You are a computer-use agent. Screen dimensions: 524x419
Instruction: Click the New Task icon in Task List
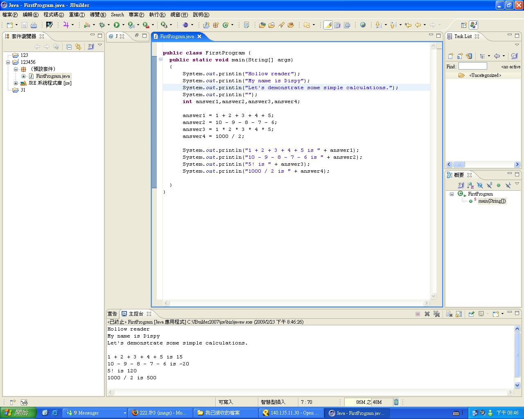tap(451, 56)
